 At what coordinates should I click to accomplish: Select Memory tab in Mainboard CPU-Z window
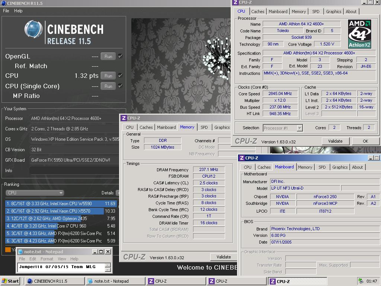point(305,167)
